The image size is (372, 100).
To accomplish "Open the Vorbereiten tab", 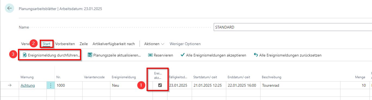I will [65, 44].
